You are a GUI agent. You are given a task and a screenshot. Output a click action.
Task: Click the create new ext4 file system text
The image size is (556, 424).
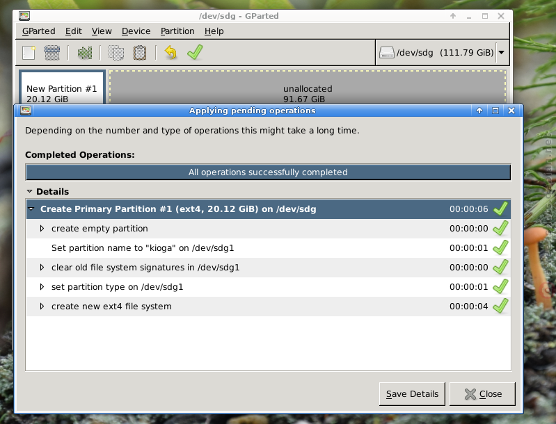pos(111,307)
